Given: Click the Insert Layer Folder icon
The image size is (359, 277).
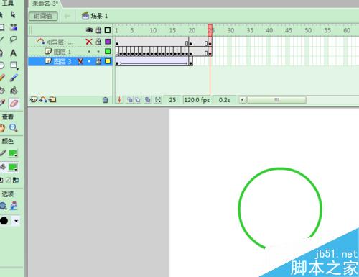Looking at the screenshot, I should pyautogui.click(x=52, y=99).
